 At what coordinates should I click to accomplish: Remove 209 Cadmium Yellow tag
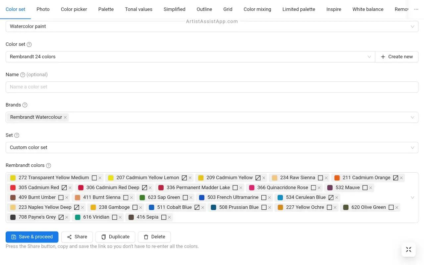(264, 178)
